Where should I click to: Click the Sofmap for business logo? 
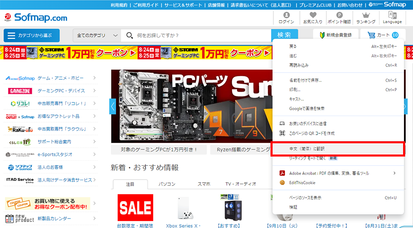pyautogui.click(x=20, y=167)
